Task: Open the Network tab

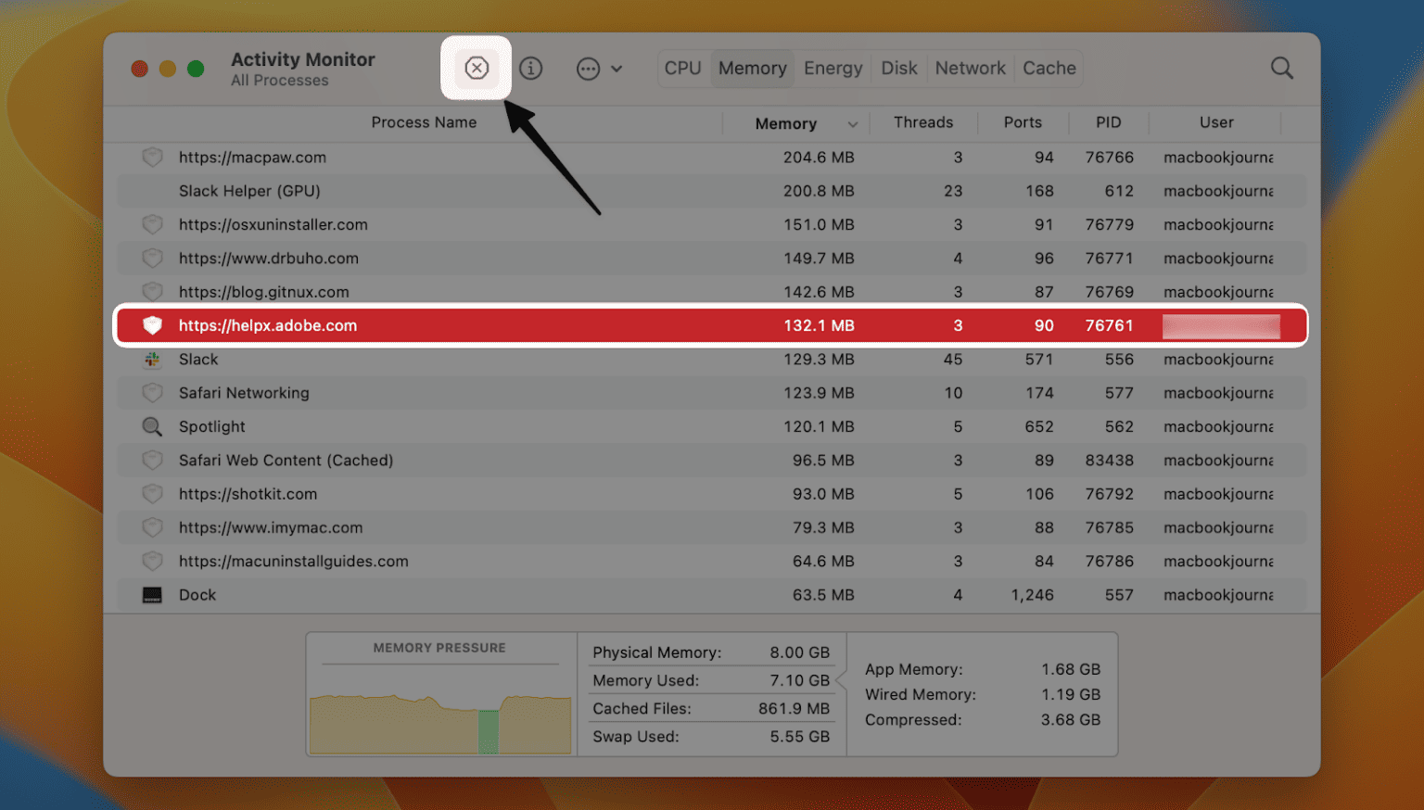Action: pos(970,68)
